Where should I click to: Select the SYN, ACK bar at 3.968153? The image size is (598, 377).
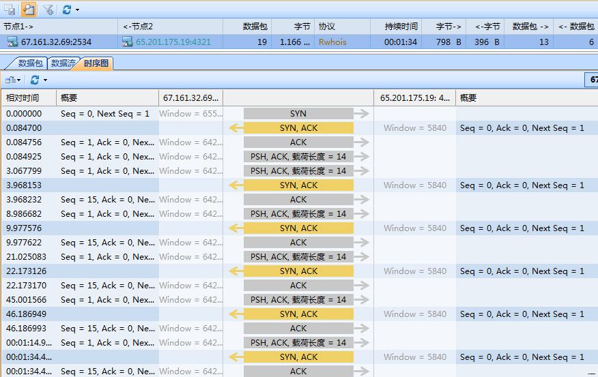(298, 185)
